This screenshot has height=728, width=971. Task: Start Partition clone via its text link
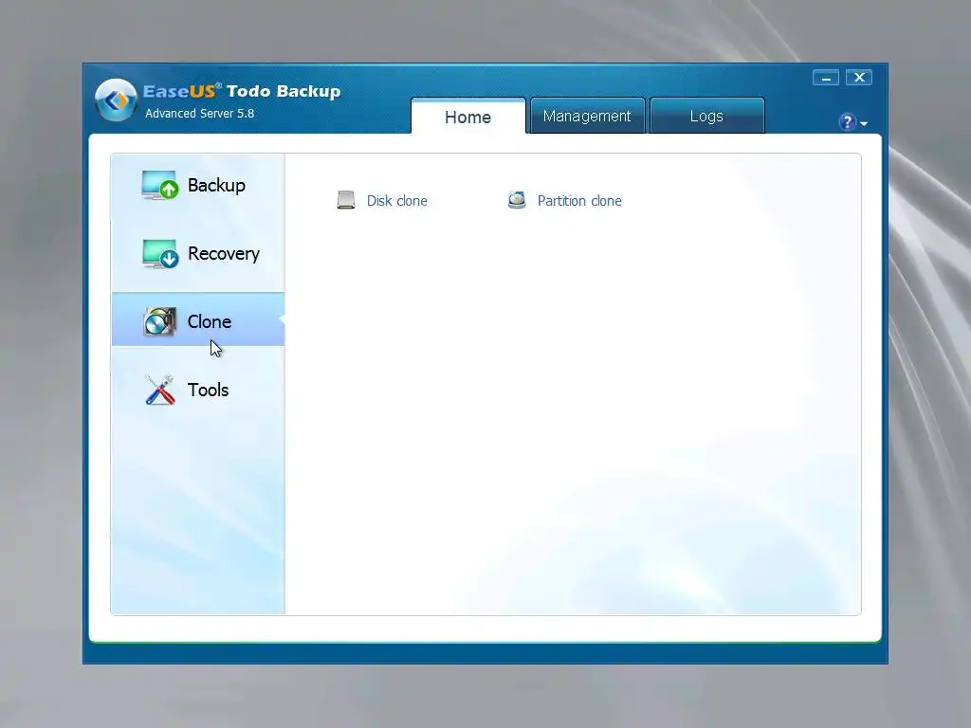pyautogui.click(x=579, y=201)
